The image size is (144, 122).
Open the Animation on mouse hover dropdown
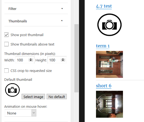click(x=20, y=113)
